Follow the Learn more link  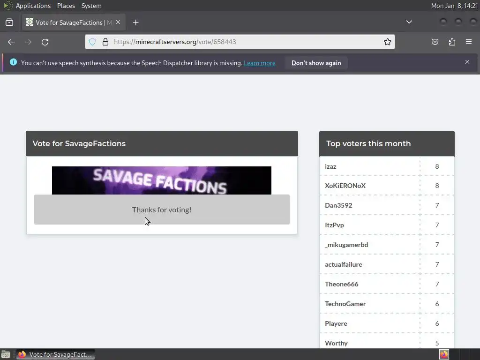point(260,63)
